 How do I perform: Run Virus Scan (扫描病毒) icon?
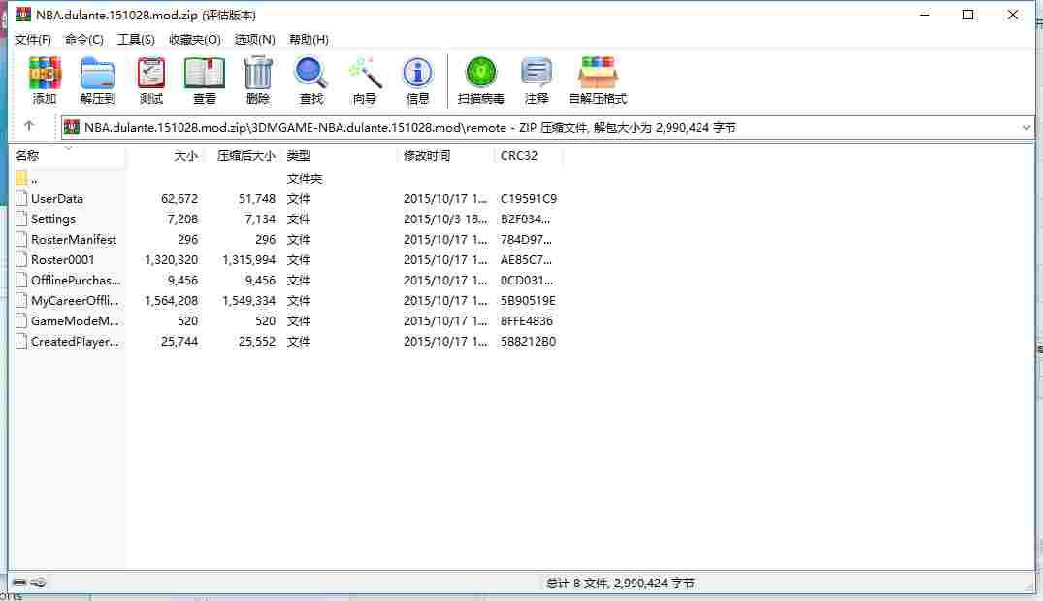[x=480, y=73]
